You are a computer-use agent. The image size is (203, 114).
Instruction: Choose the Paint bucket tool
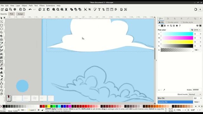[1, 68]
